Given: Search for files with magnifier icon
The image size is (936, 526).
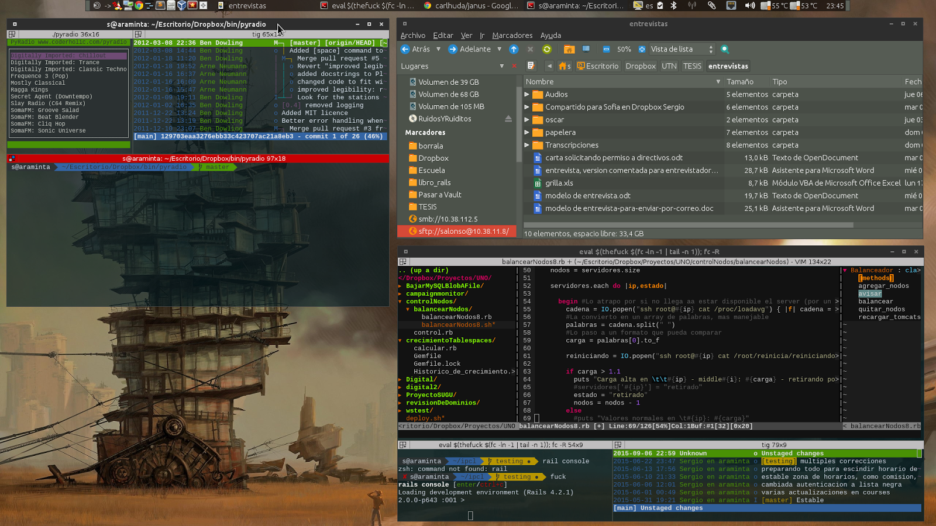Looking at the screenshot, I should (725, 49).
